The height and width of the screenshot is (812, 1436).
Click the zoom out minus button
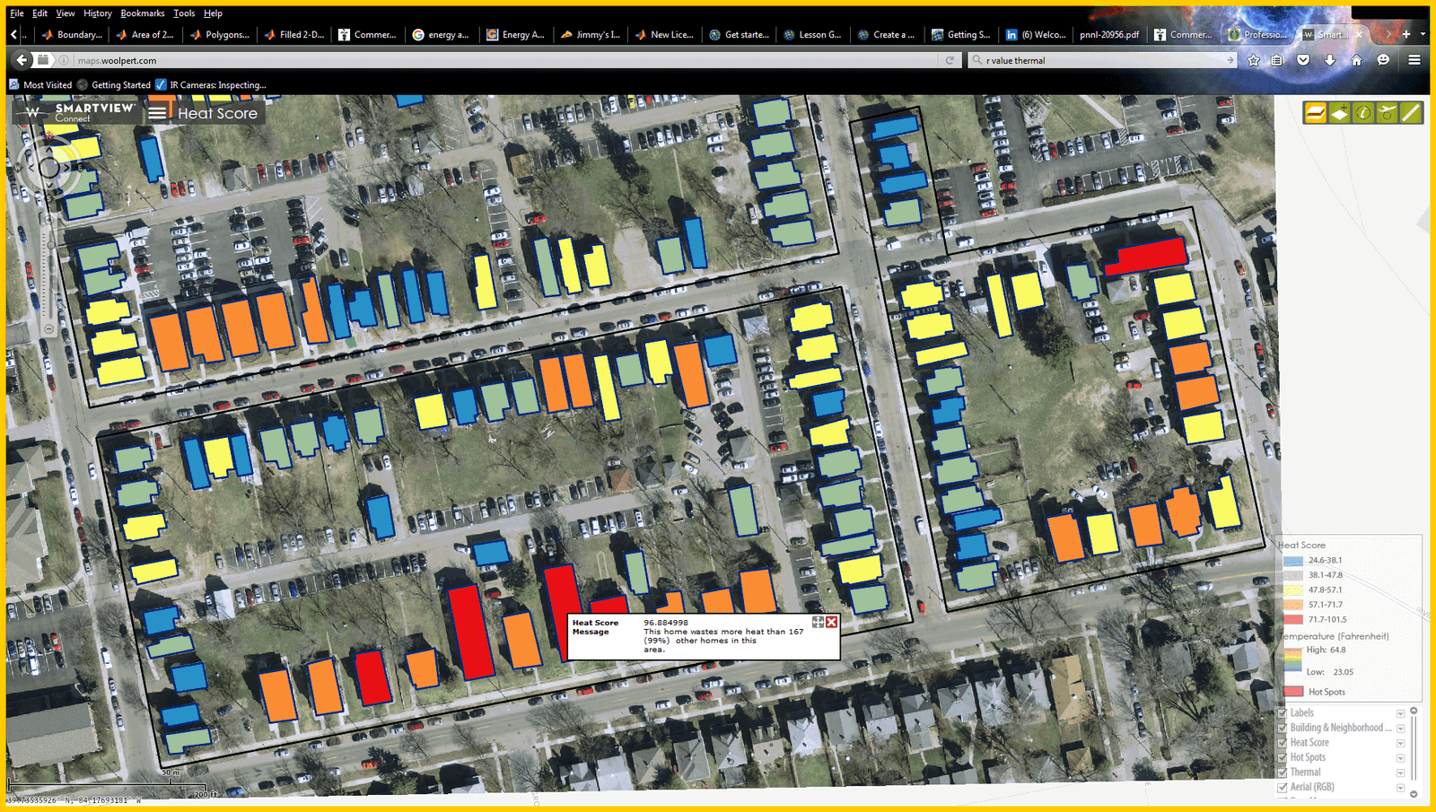[48, 329]
